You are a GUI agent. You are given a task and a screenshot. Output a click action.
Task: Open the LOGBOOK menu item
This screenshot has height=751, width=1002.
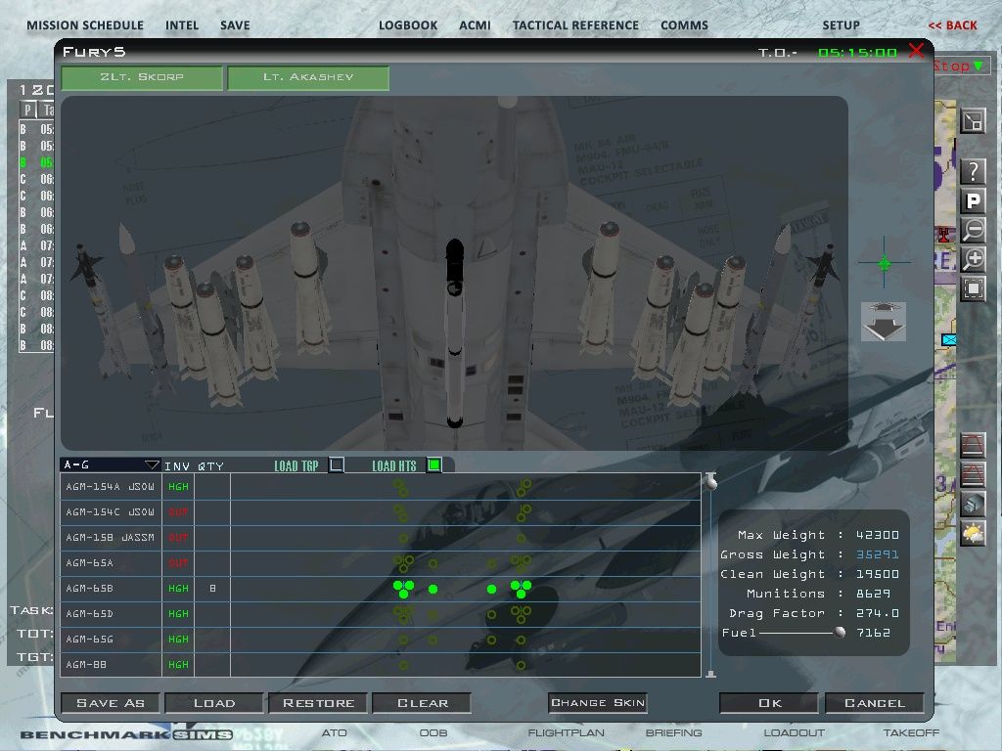[x=408, y=25]
